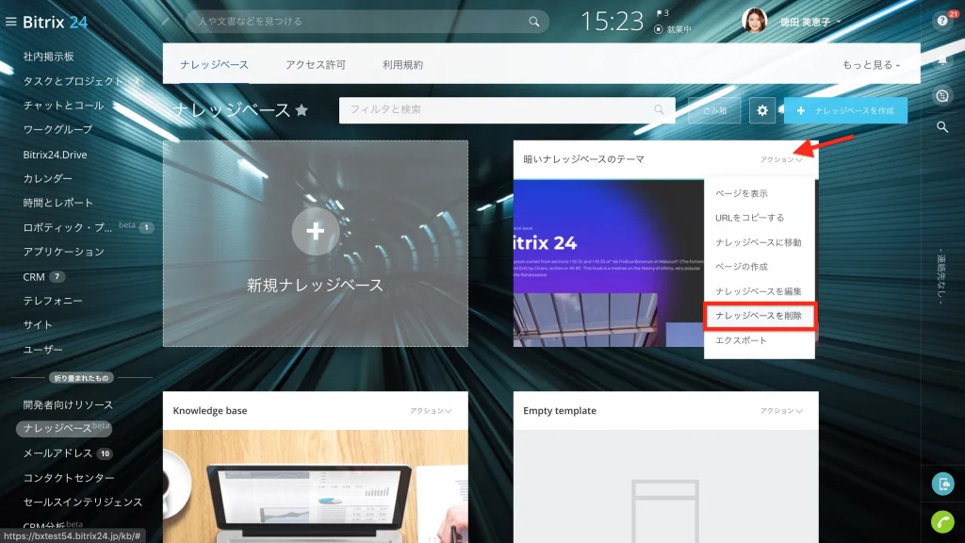Click the flag counter by the clock
The height and width of the screenshot is (543, 965).
click(x=662, y=13)
